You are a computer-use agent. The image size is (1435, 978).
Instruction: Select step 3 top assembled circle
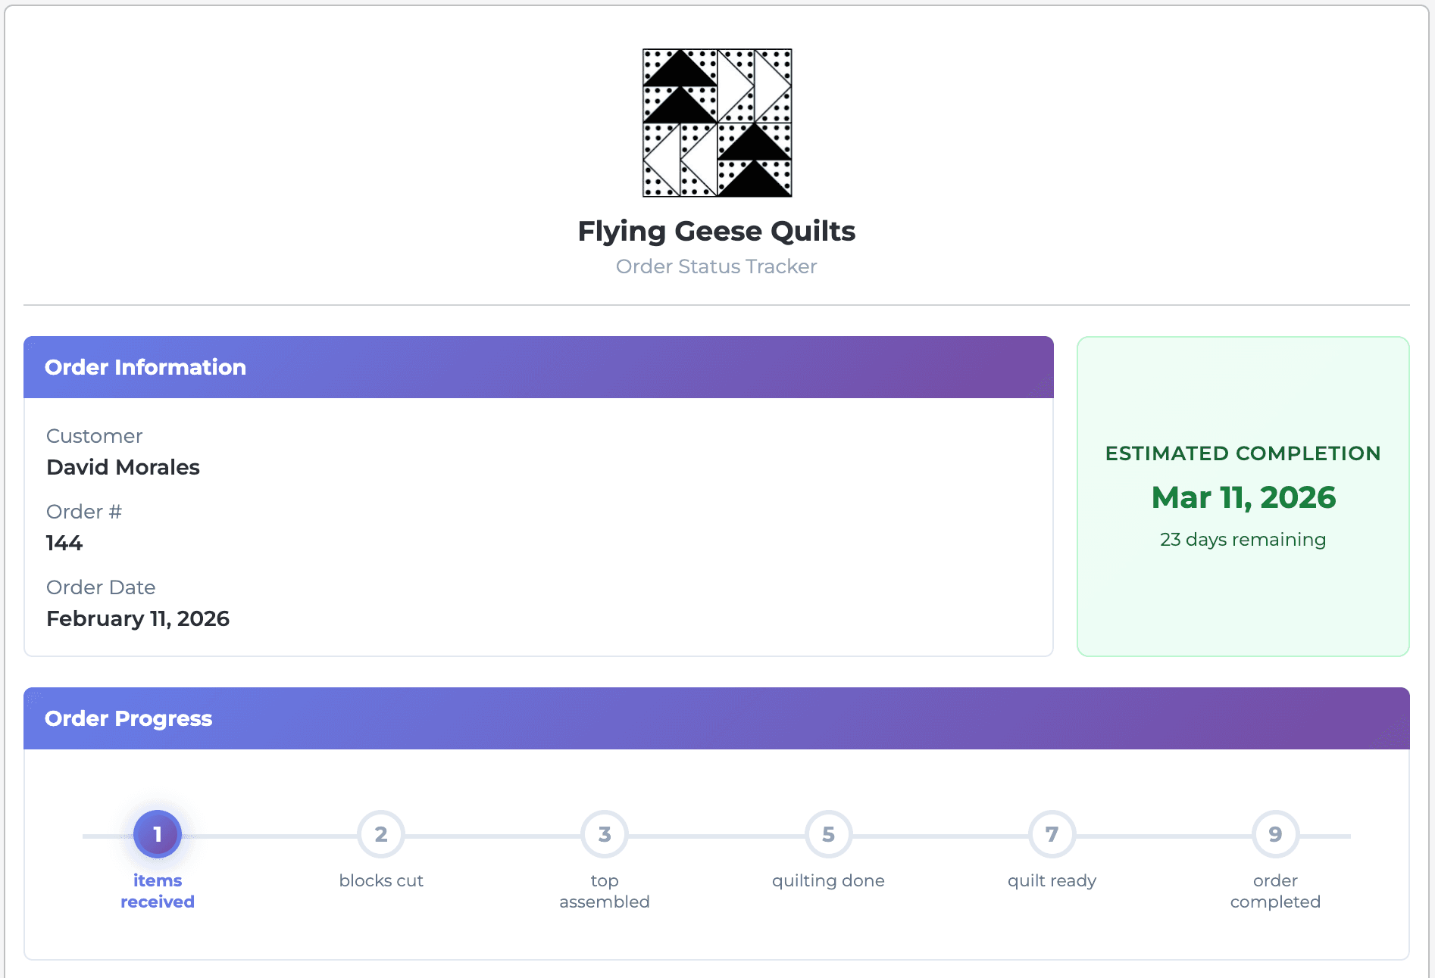(x=604, y=833)
